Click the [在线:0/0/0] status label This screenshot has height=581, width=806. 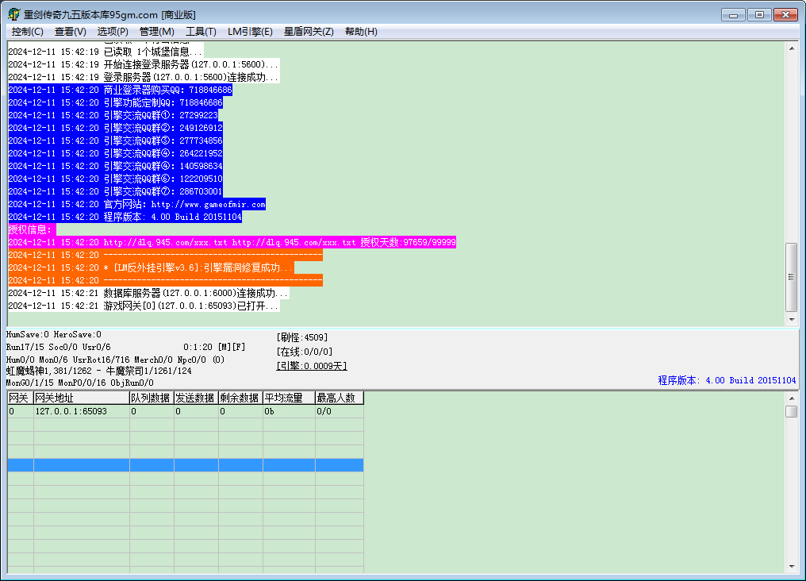pyautogui.click(x=305, y=352)
